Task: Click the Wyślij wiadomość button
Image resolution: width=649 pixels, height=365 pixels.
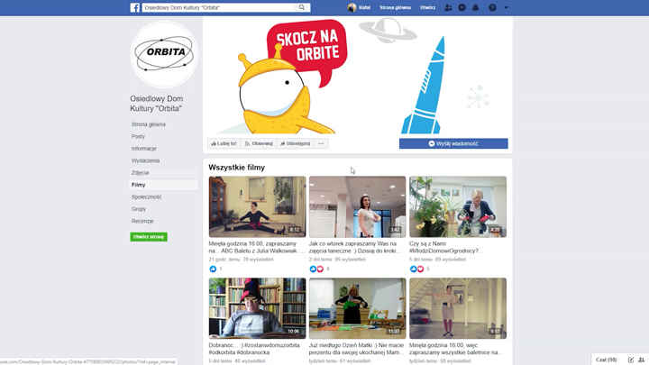Action: pos(453,143)
